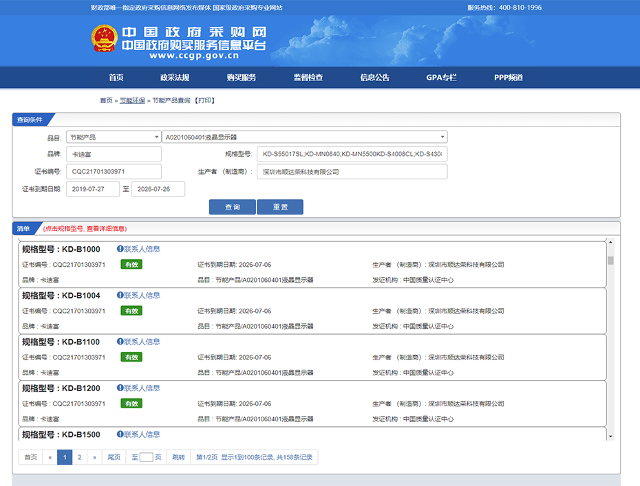Click info icon beside KD-B1200 contact link
The width and height of the screenshot is (640, 486).
click(120, 388)
